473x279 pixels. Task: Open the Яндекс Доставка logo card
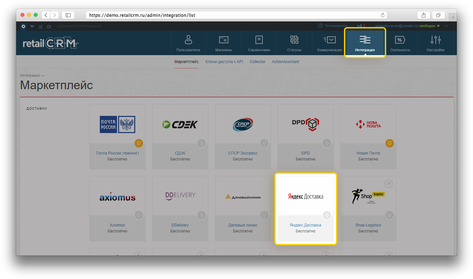(306, 196)
